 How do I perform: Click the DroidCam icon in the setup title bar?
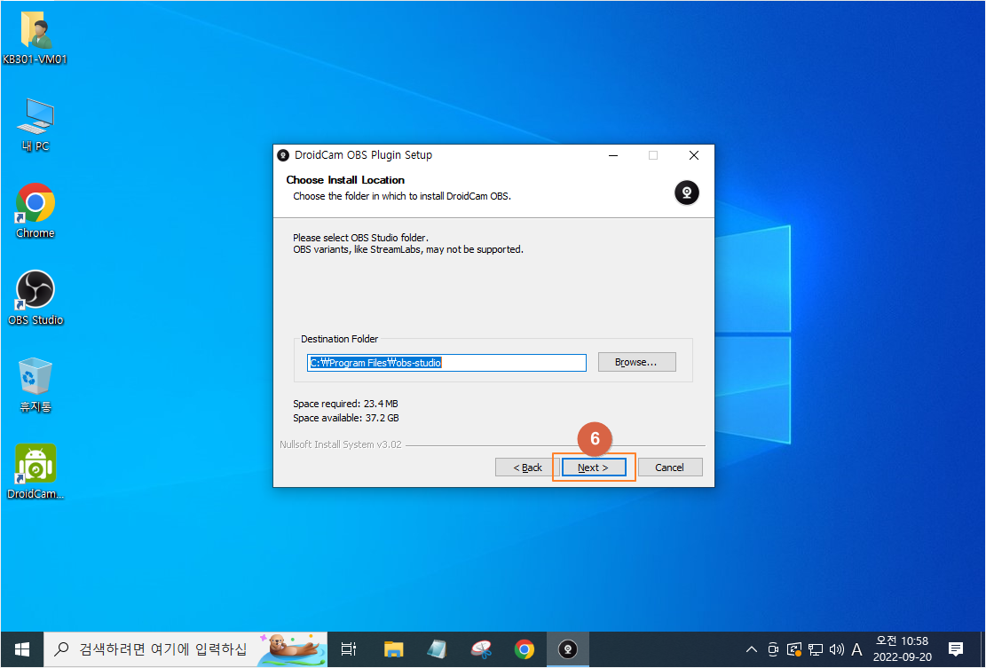[x=284, y=155]
